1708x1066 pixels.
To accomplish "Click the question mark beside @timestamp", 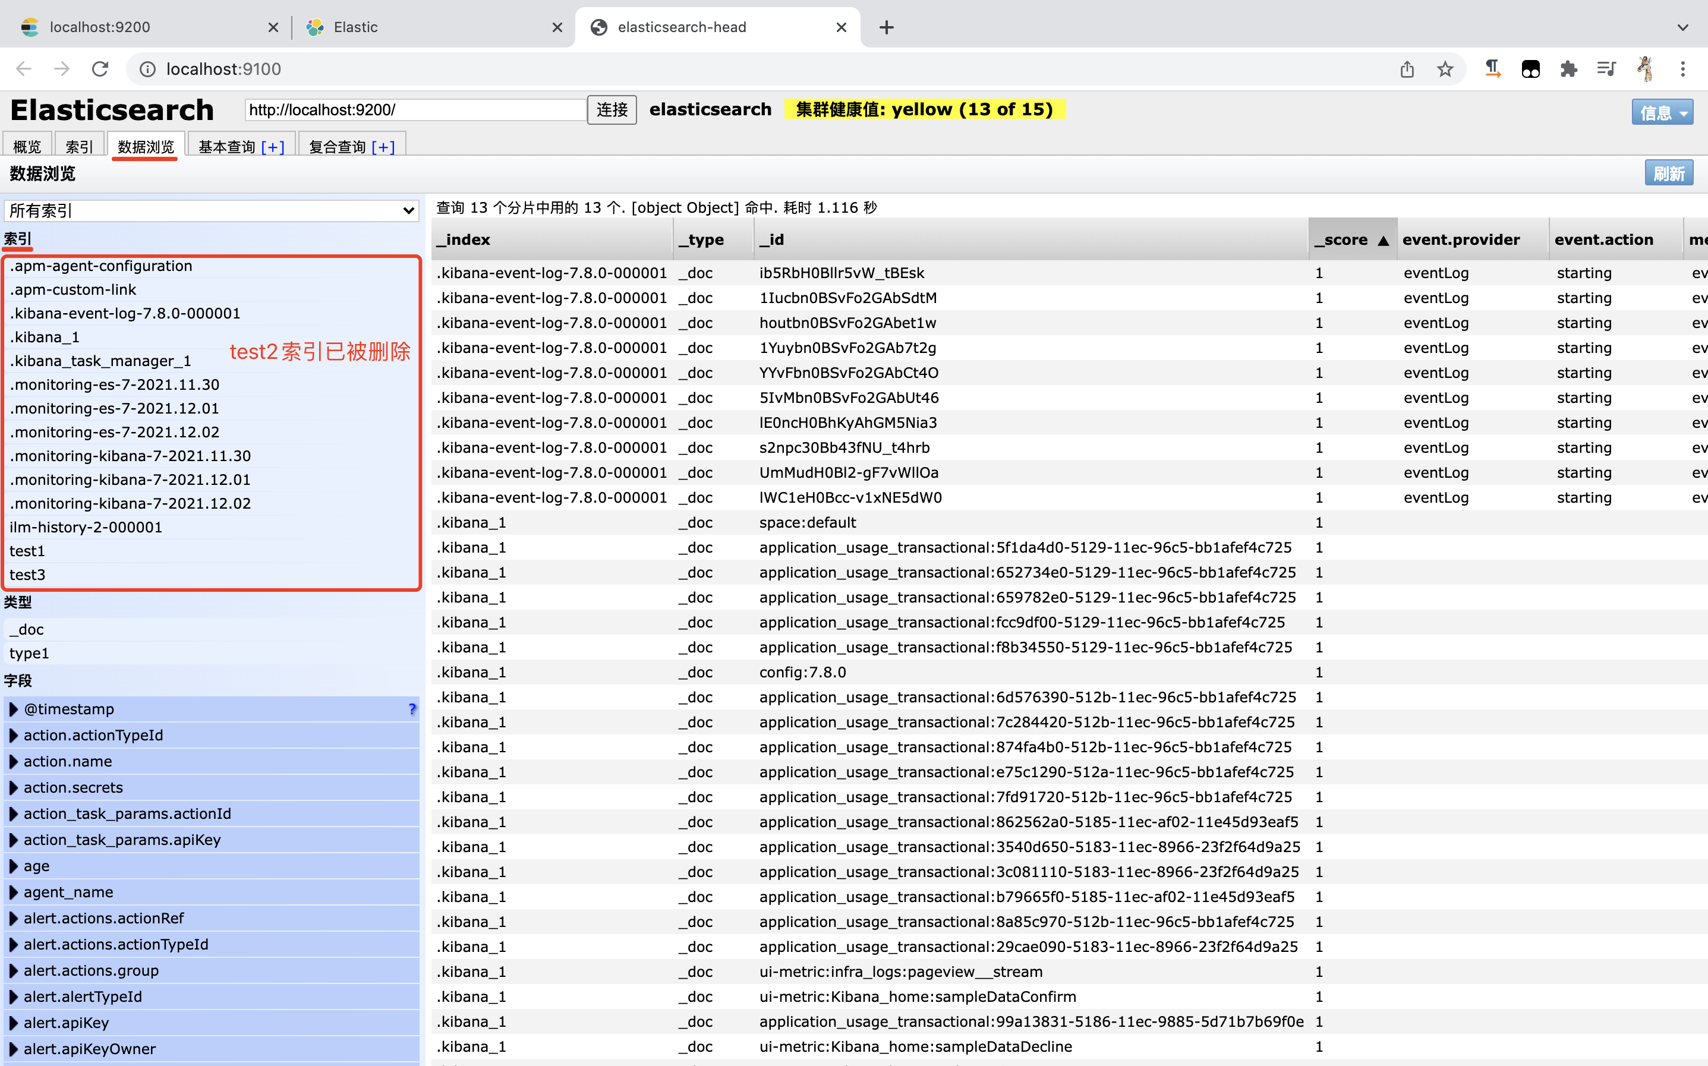I will coord(412,709).
